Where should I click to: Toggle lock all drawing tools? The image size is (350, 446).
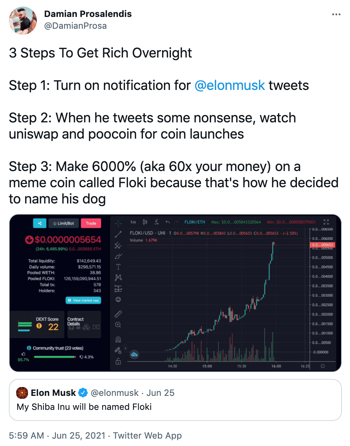[x=118, y=361]
